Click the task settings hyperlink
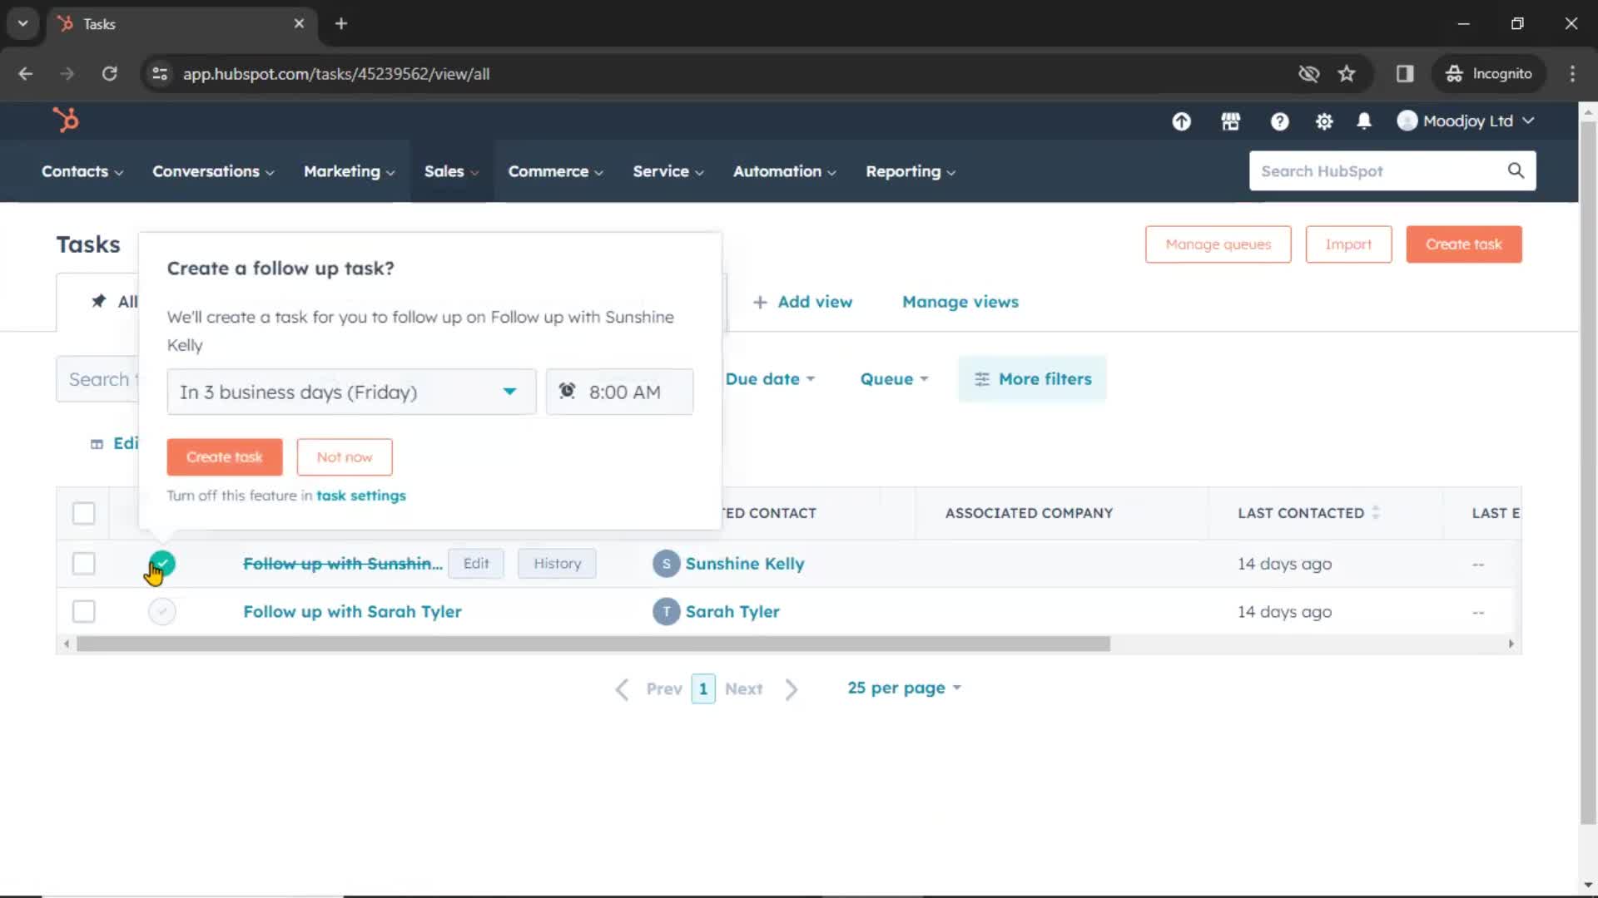 361,496
